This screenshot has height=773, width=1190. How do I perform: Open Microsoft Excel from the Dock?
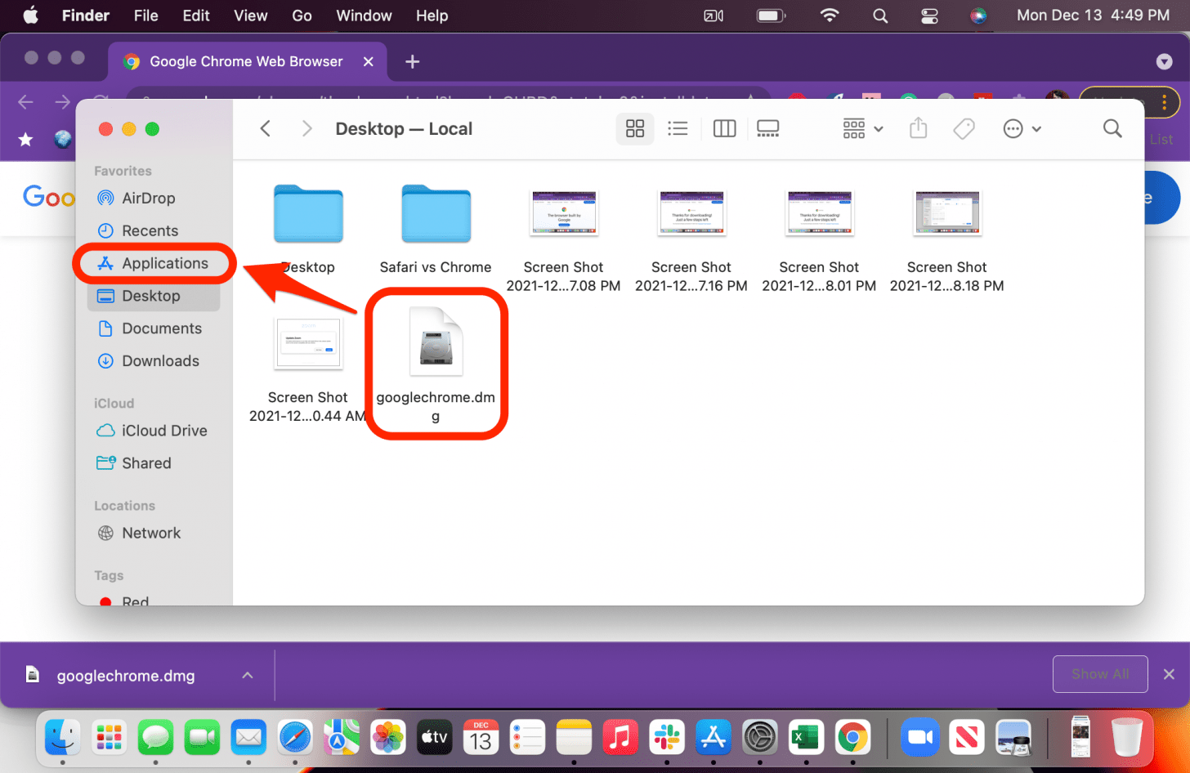coord(806,737)
